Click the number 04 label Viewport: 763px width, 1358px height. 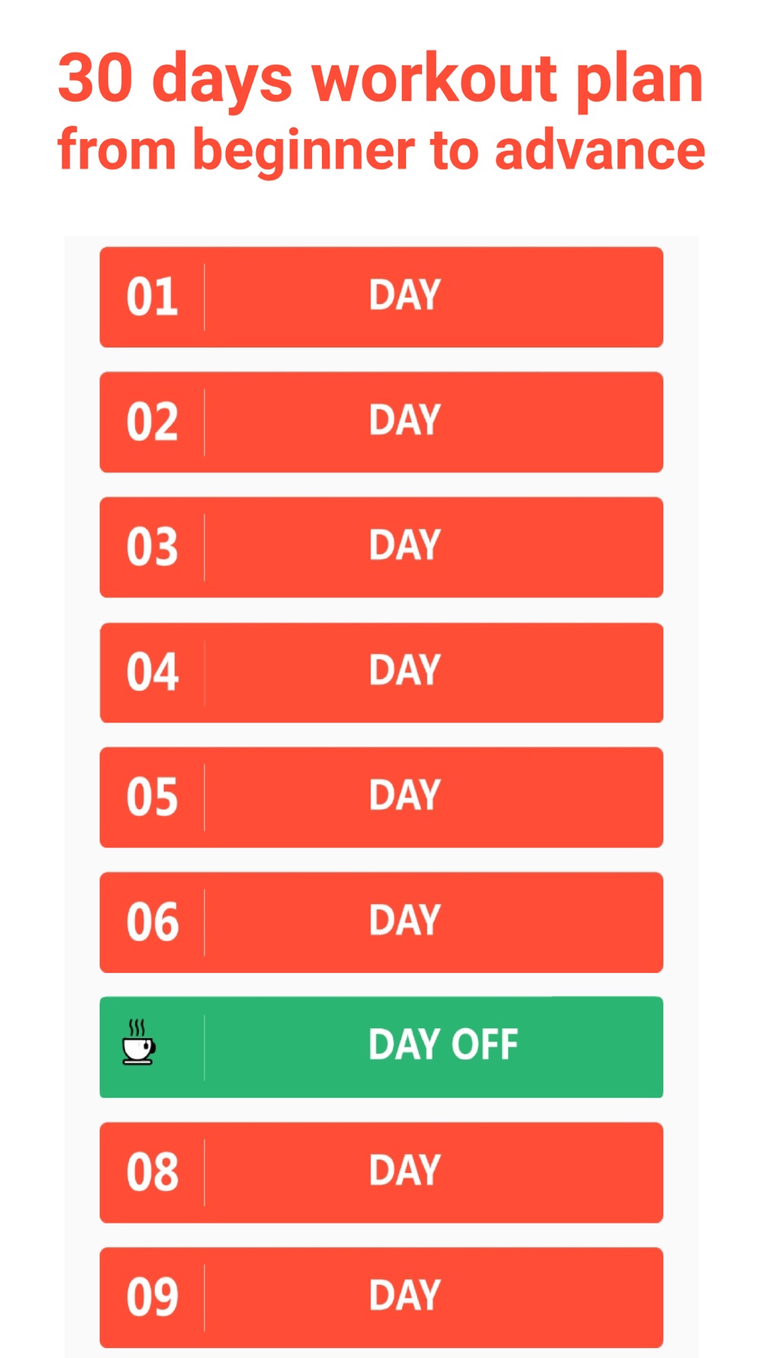(153, 673)
